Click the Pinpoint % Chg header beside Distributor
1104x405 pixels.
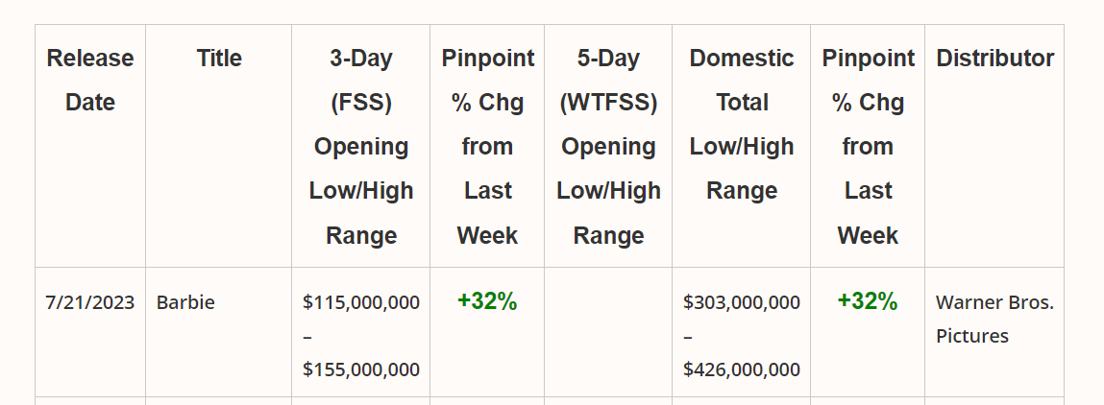(868, 146)
